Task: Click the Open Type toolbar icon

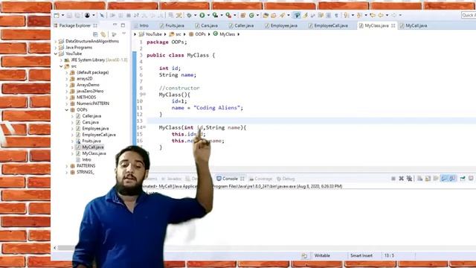Action: tap(266, 15)
